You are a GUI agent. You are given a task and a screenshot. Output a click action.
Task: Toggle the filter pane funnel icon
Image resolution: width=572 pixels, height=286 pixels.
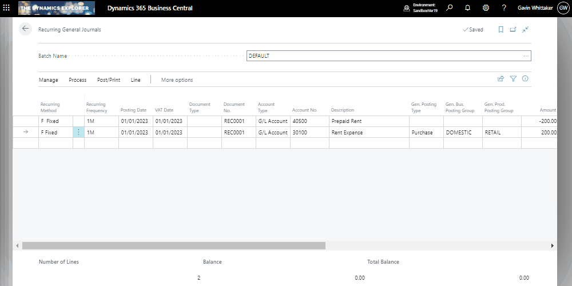513,80
